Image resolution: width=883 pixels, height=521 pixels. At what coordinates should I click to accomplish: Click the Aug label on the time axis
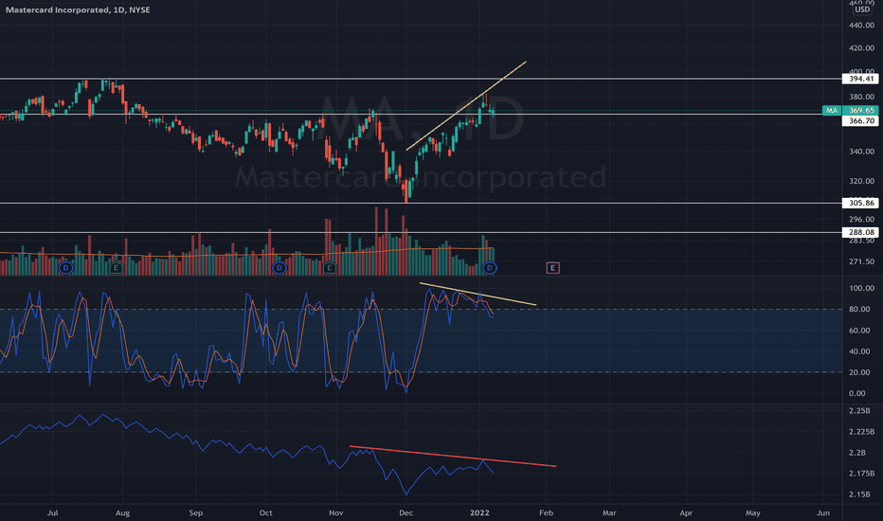tap(122, 512)
